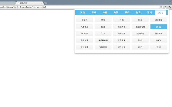The width and height of the screenshot is (172, 107).
Task: Open the 新华网 site link
Action: coord(84,20)
